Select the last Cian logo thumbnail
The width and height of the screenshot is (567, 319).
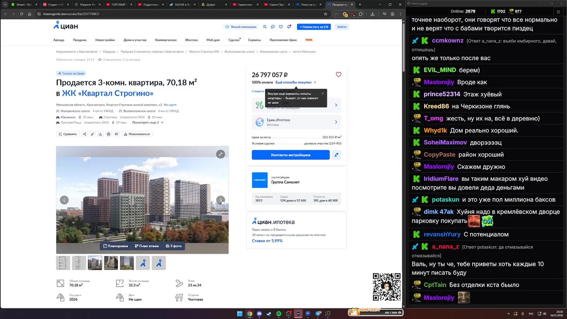159,263
